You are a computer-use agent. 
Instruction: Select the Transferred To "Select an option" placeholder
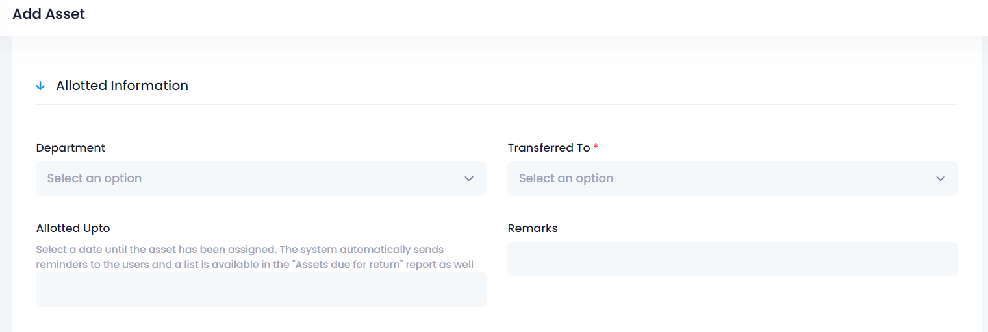(566, 178)
